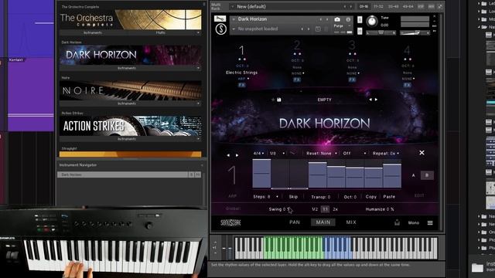Click the Instruments button under Noire library
495x278 pixels.
[x=127, y=103]
